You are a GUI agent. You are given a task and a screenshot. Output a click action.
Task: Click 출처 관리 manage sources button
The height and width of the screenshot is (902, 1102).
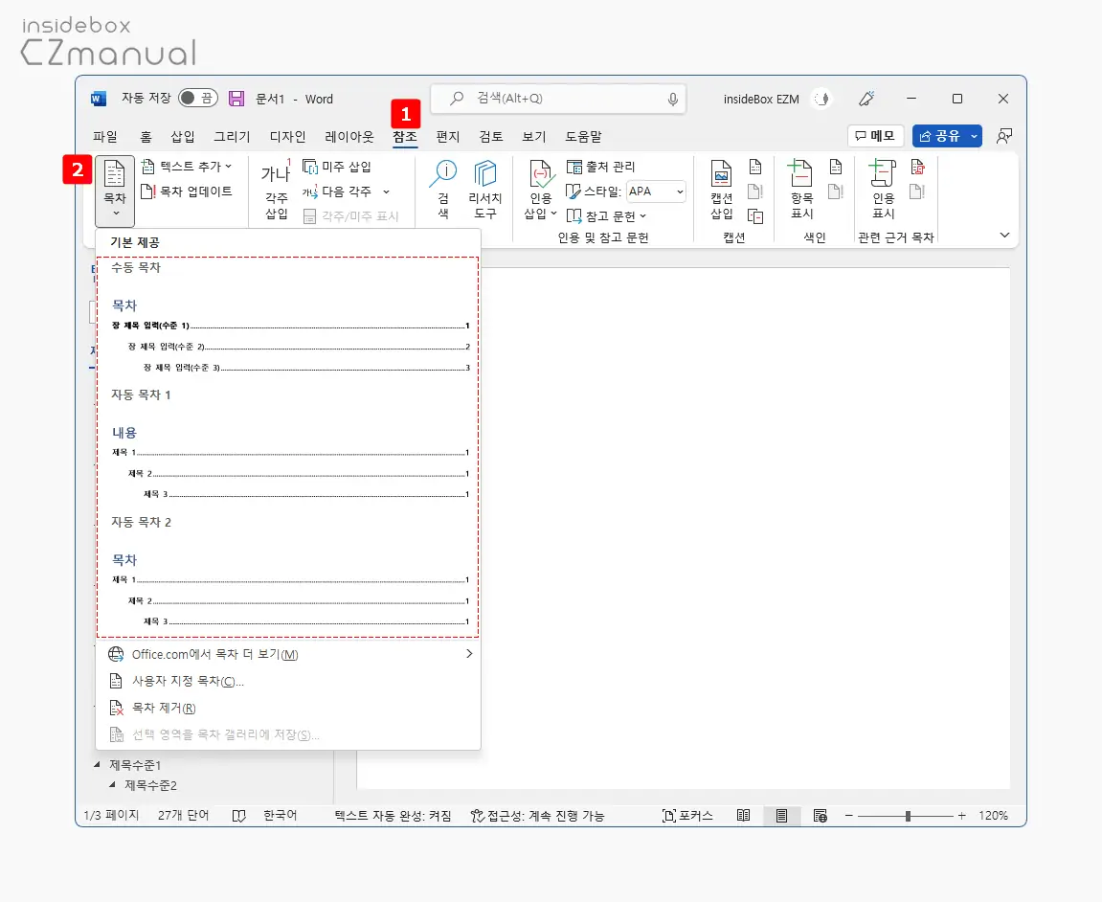601,167
